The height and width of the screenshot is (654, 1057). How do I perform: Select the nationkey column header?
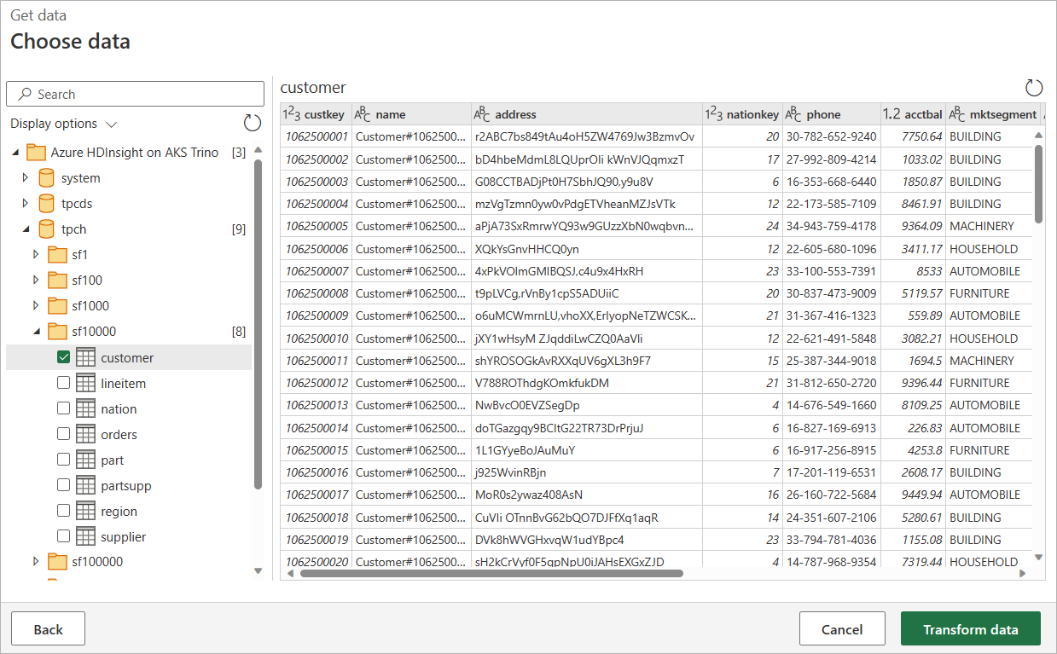(742, 114)
